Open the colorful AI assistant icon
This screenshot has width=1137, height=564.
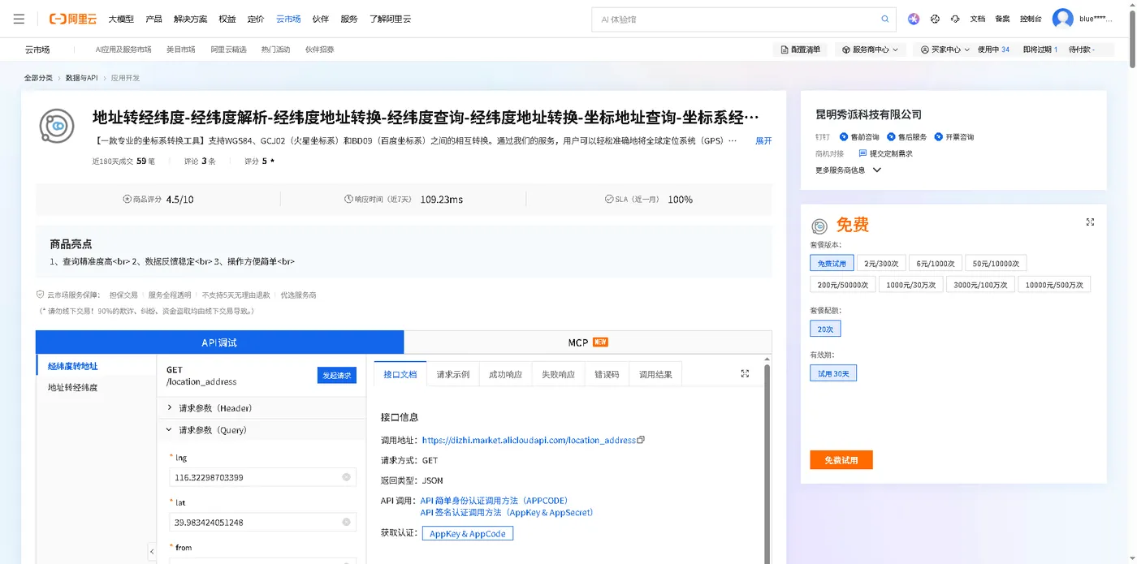pyautogui.click(x=914, y=19)
